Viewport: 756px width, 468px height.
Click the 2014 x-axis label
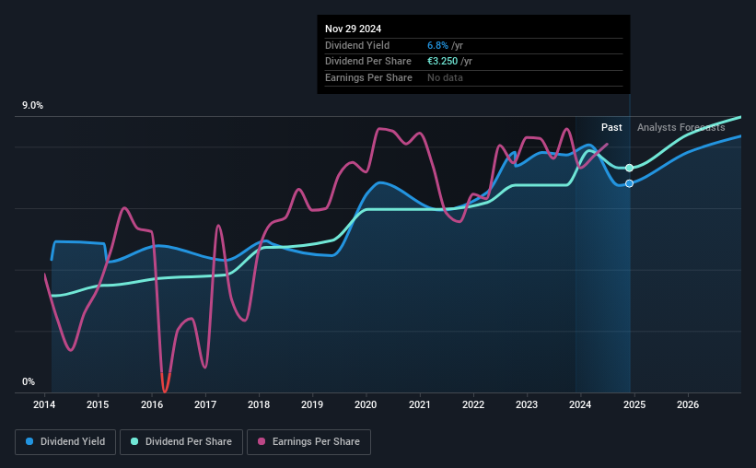click(44, 404)
